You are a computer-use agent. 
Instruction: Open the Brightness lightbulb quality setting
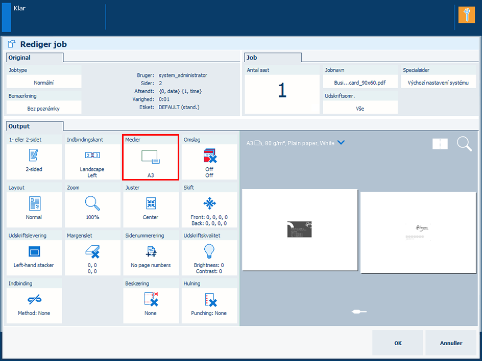209,252
